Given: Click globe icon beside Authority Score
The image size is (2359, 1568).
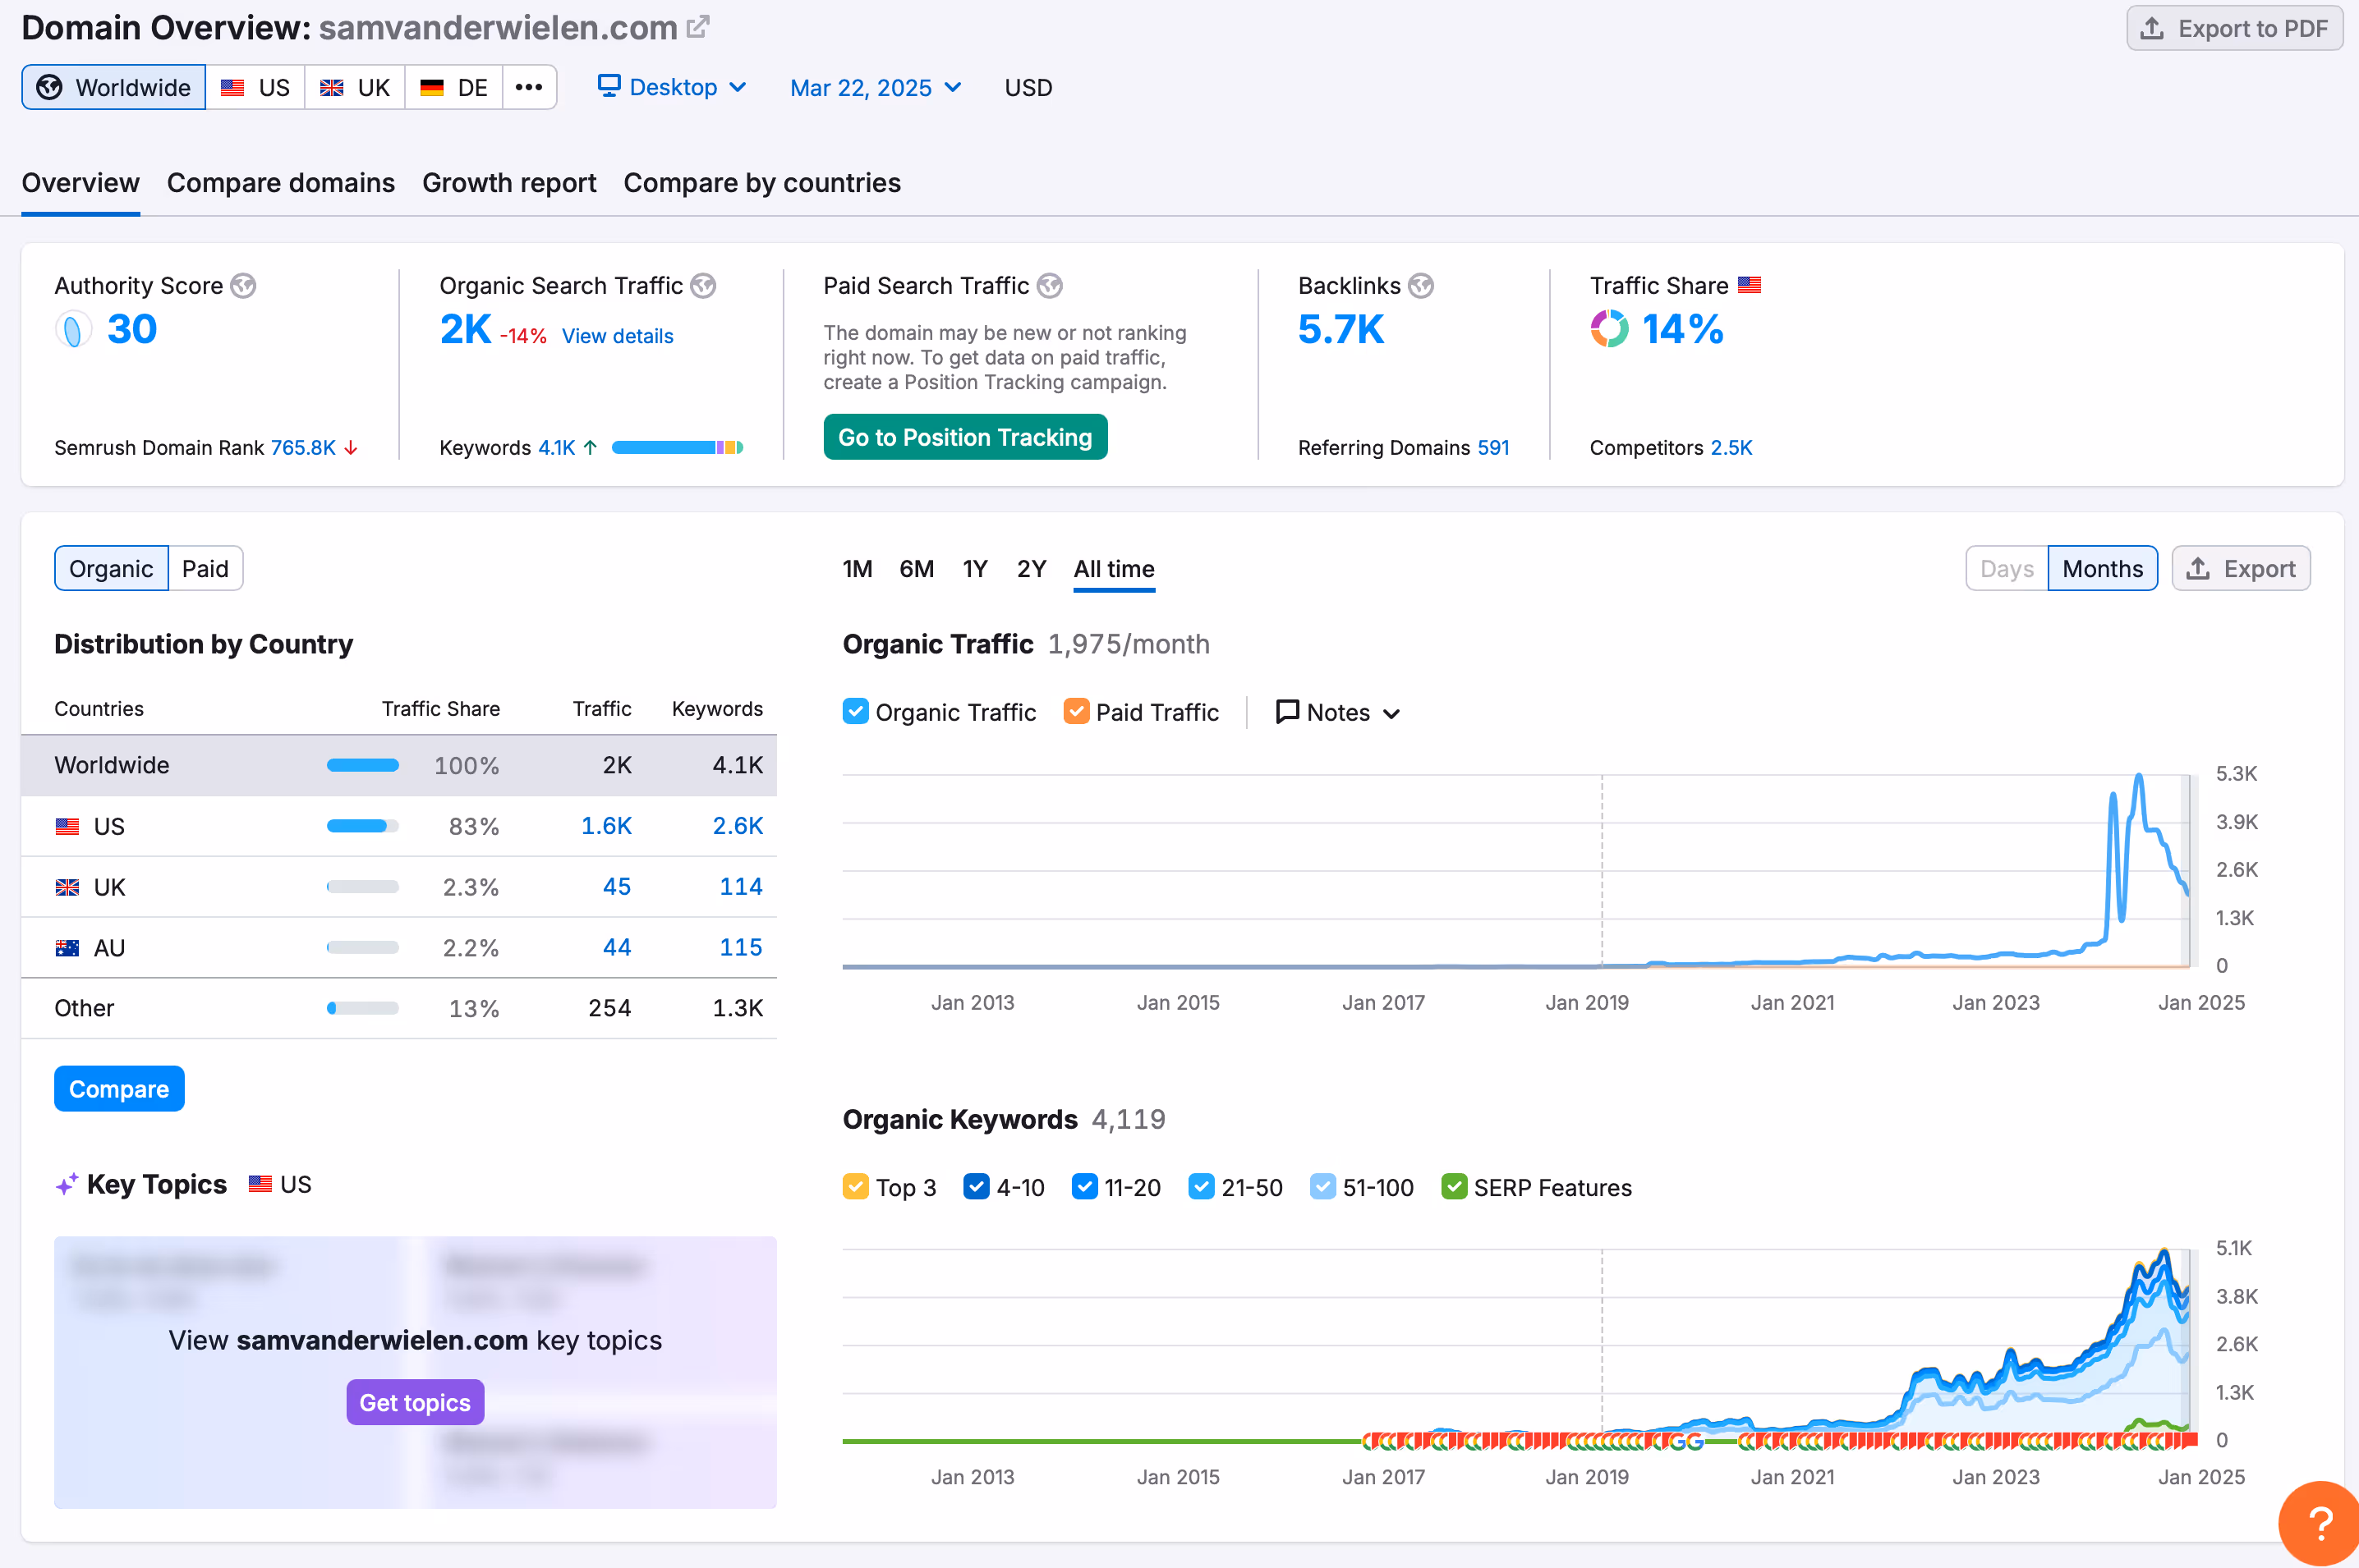Looking at the screenshot, I should coord(243,286).
